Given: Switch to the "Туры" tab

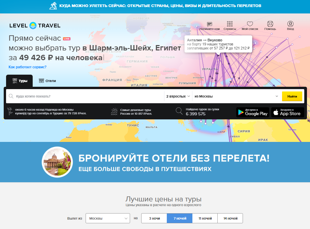Looking at the screenshot, I should [20, 81].
